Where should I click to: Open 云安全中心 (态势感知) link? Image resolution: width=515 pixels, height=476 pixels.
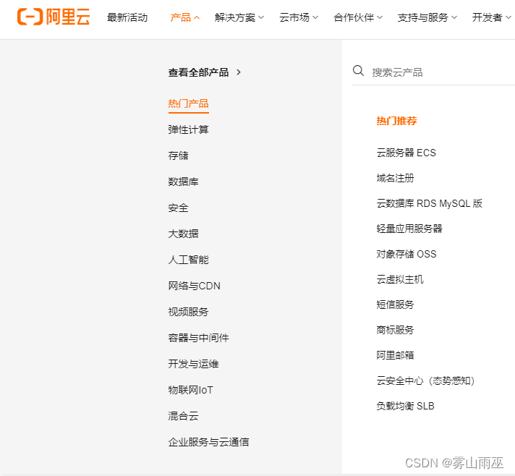[425, 381]
